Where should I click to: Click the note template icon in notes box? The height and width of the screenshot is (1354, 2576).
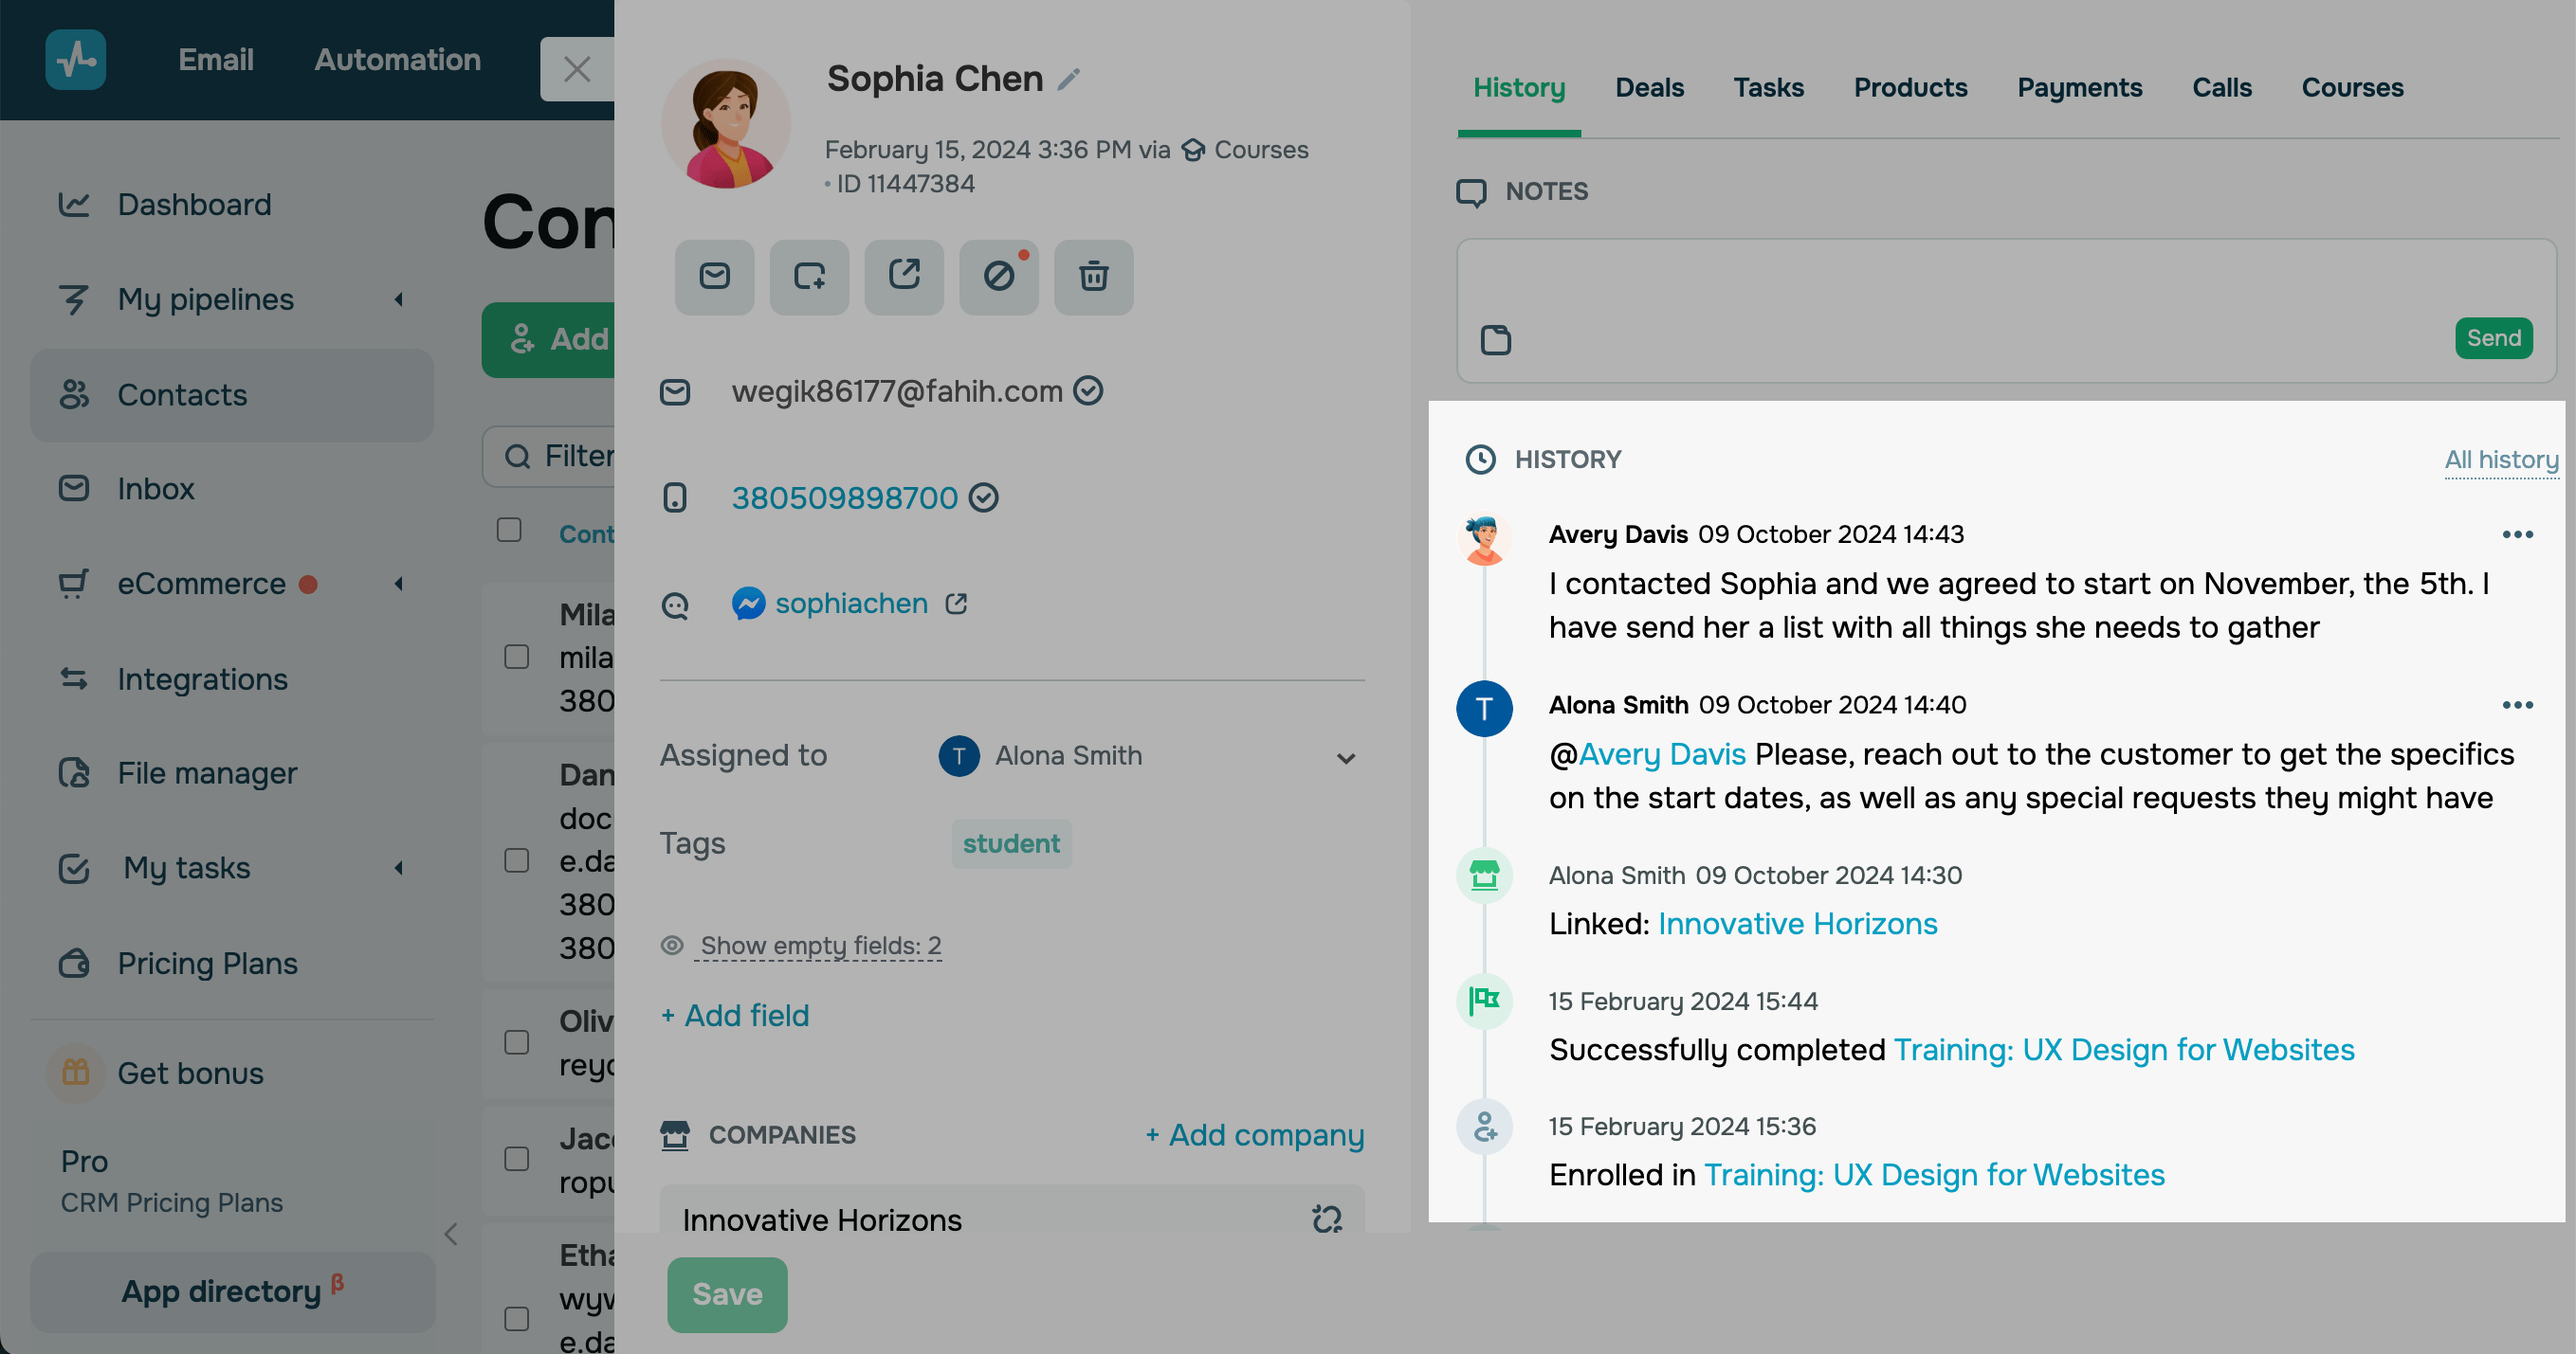pyautogui.click(x=1495, y=340)
